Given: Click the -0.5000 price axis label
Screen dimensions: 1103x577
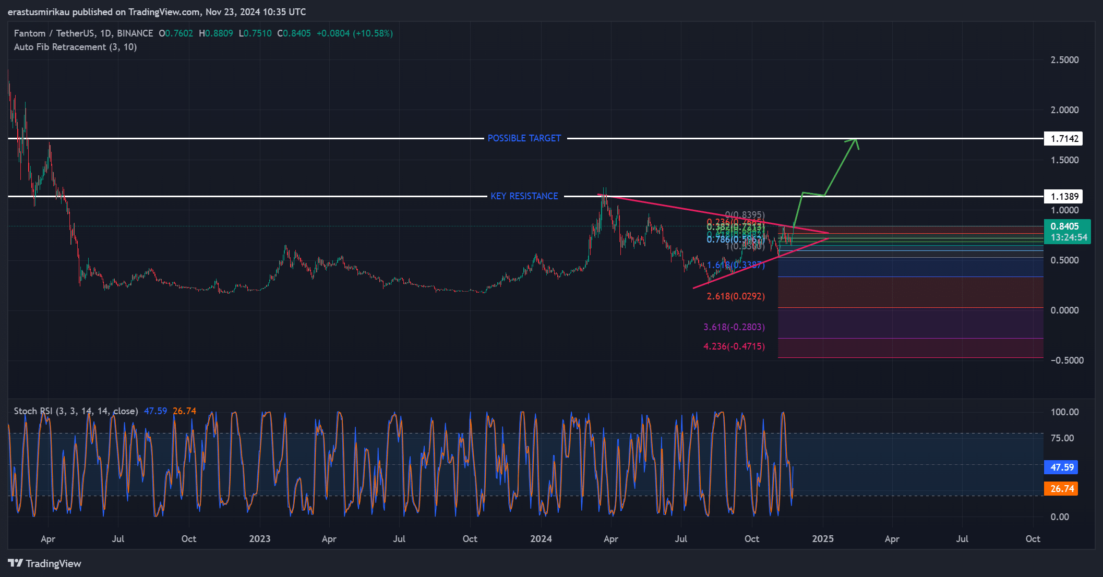Looking at the screenshot, I should click(1066, 360).
